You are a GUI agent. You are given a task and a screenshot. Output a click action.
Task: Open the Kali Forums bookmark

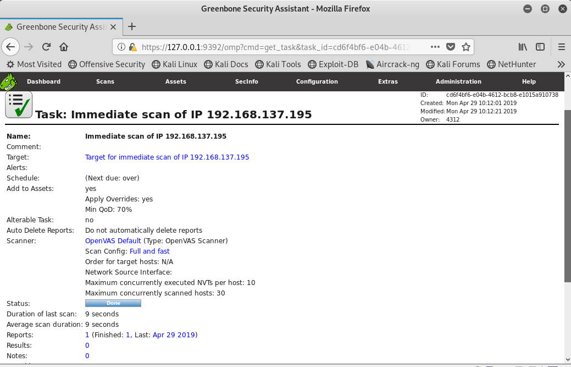point(453,64)
